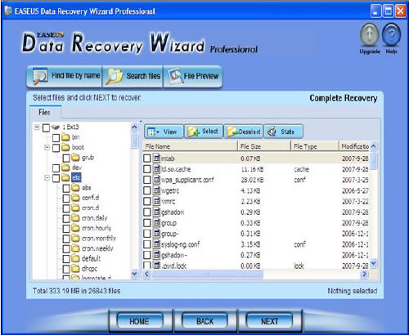Tick the ld.so.cache file checkbox
Viewport: 409px width, 335px height.
coord(147,169)
